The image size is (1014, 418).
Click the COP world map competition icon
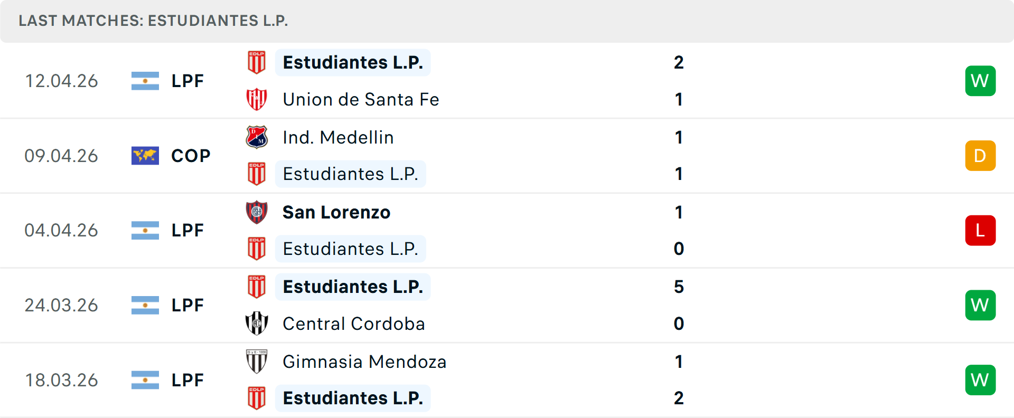[x=145, y=156]
